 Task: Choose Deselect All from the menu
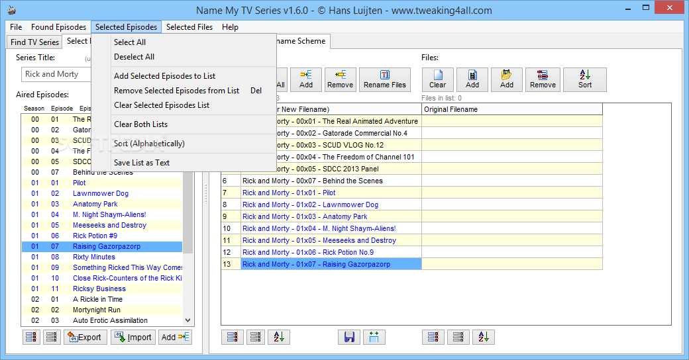(x=184, y=57)
